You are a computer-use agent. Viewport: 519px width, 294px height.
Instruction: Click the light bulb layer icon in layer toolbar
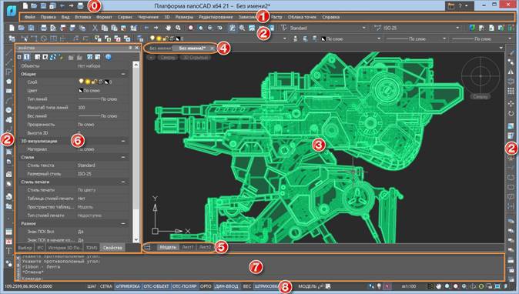point(152,38)
